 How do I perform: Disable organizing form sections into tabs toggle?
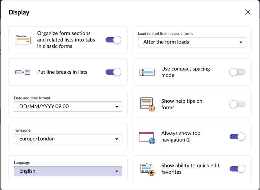click(113, 40)
